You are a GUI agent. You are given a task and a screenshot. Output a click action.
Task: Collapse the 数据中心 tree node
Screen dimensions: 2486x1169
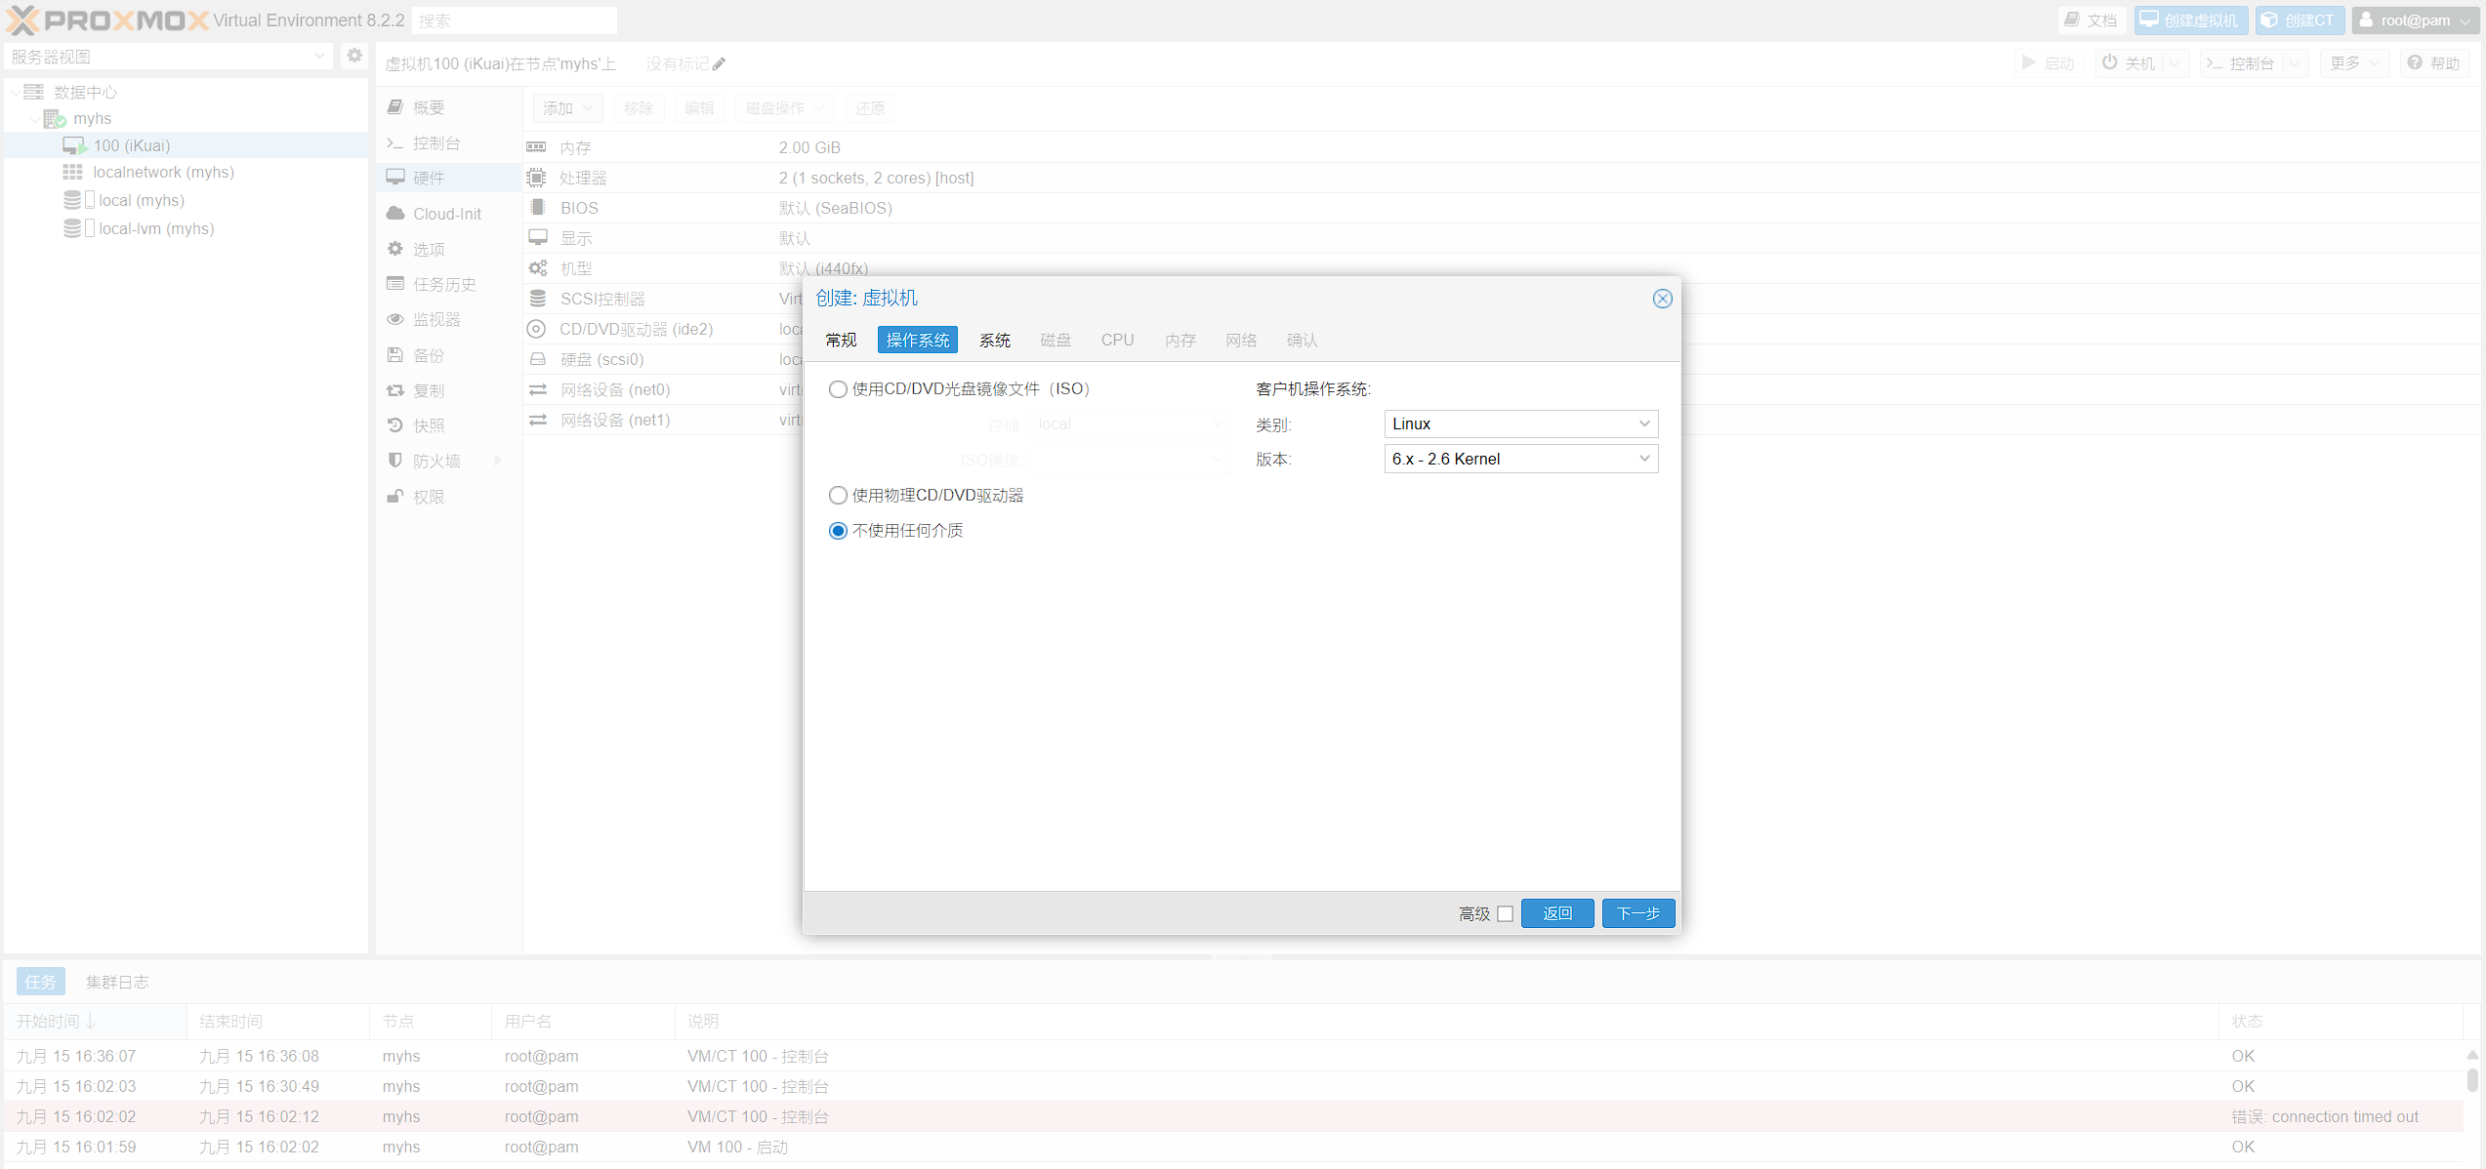point(15,92)
